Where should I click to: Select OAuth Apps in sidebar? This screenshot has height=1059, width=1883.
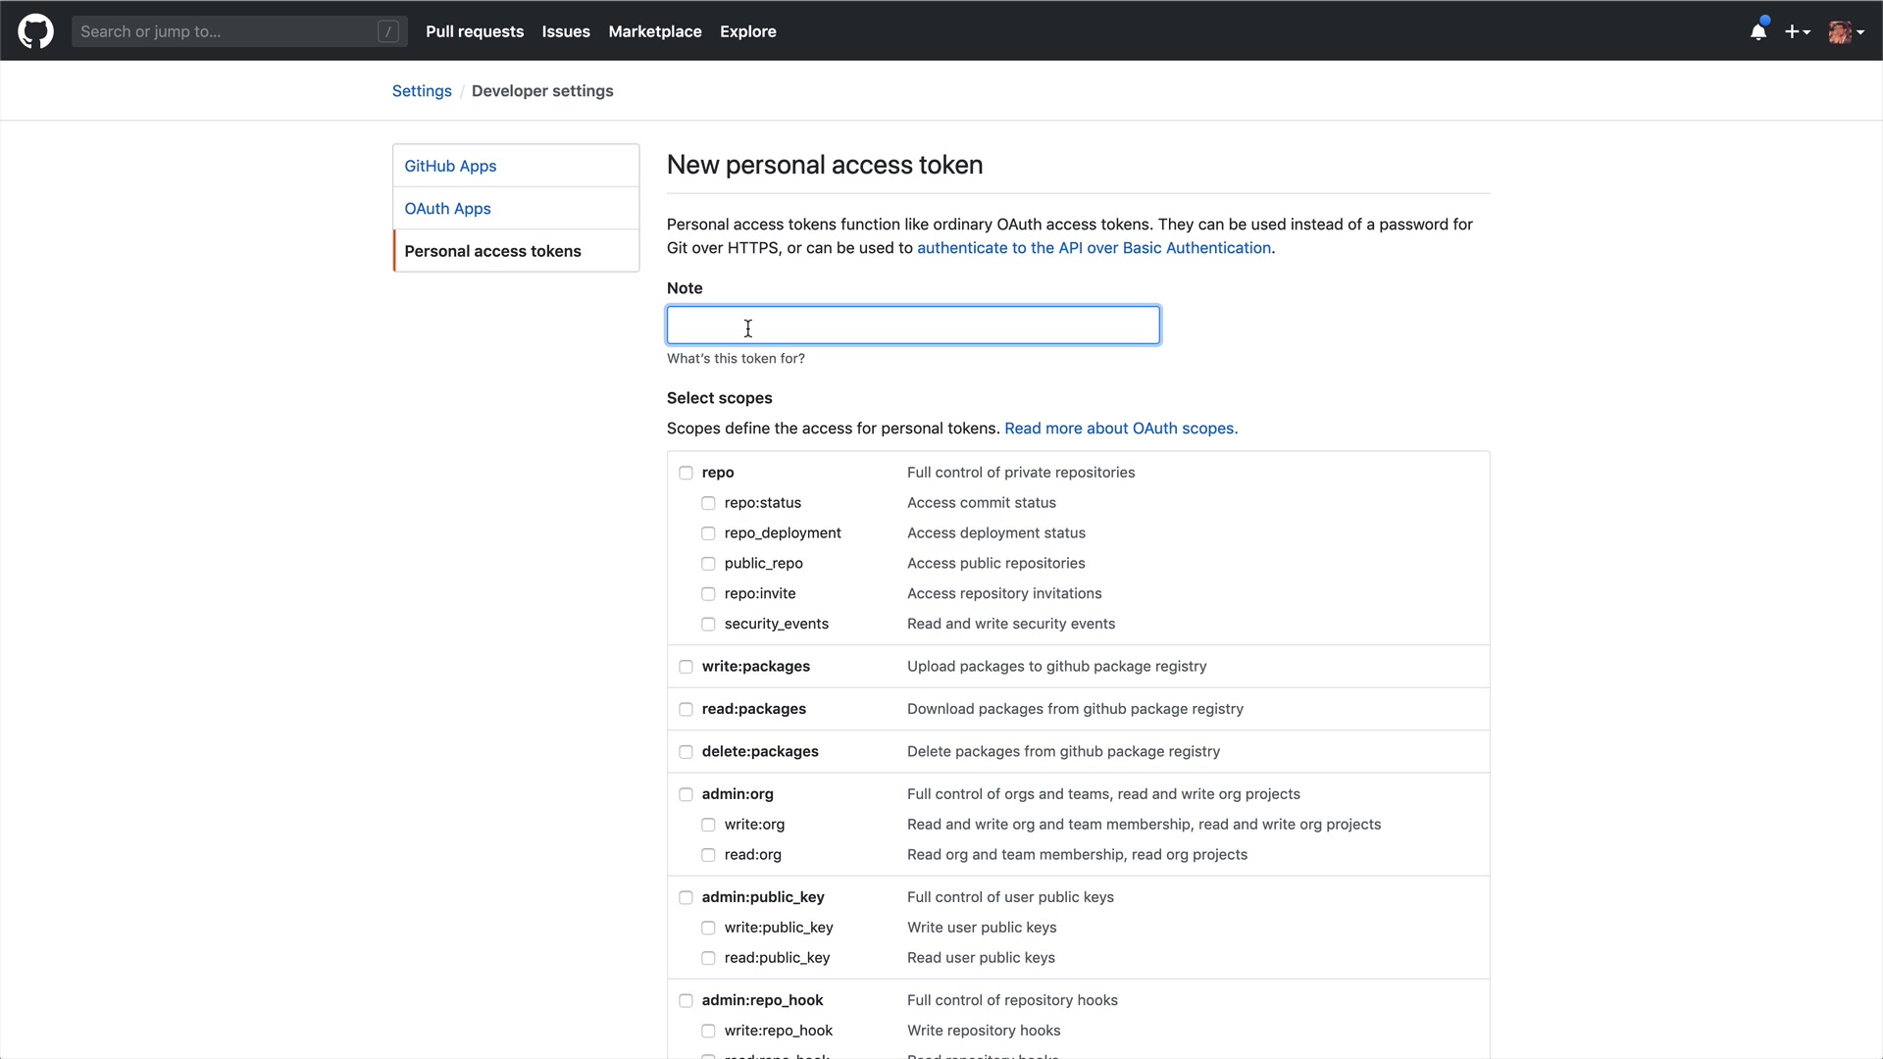[x=447, y=209]
